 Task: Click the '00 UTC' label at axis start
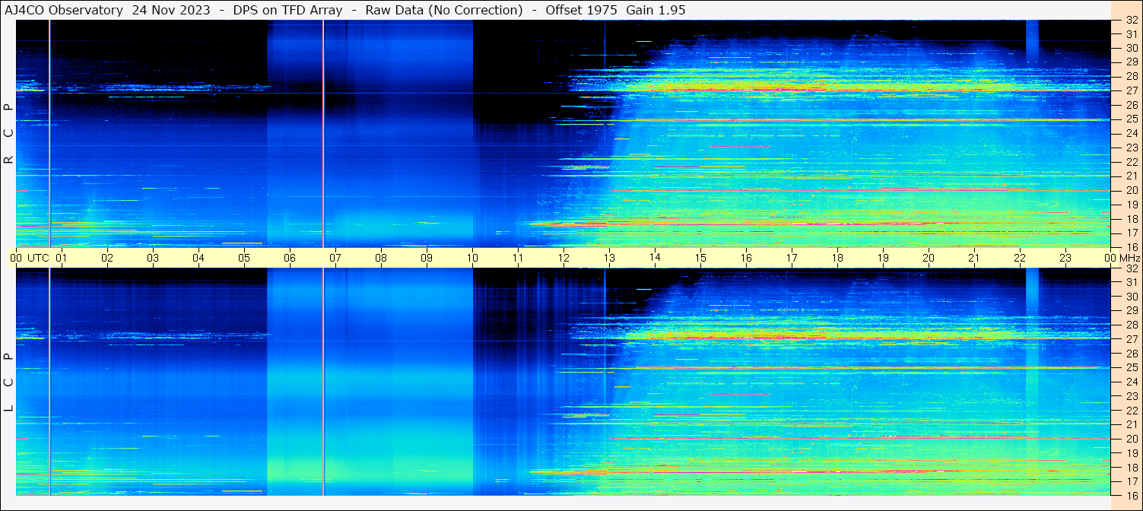pos(30,258)
